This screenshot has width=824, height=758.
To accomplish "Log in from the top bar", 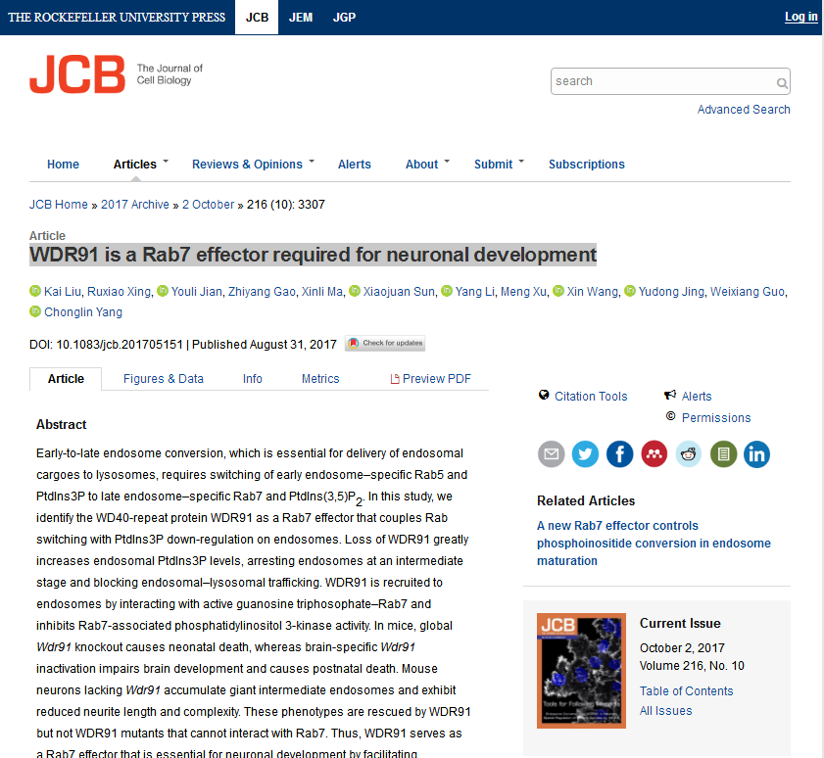I will click(x=800, y=17).
